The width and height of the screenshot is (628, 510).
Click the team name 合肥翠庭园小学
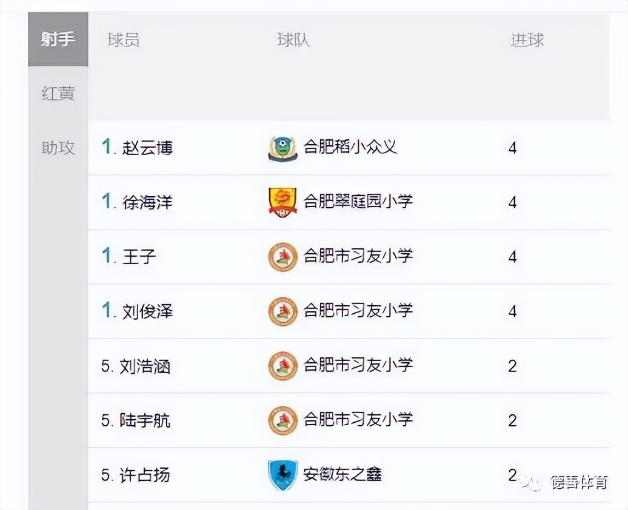coord(357,202)
